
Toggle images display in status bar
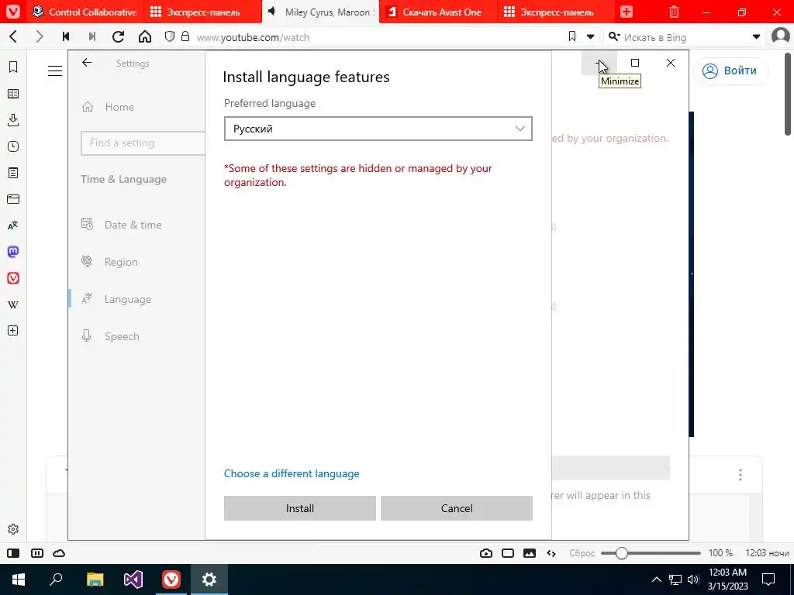point(530,553)
